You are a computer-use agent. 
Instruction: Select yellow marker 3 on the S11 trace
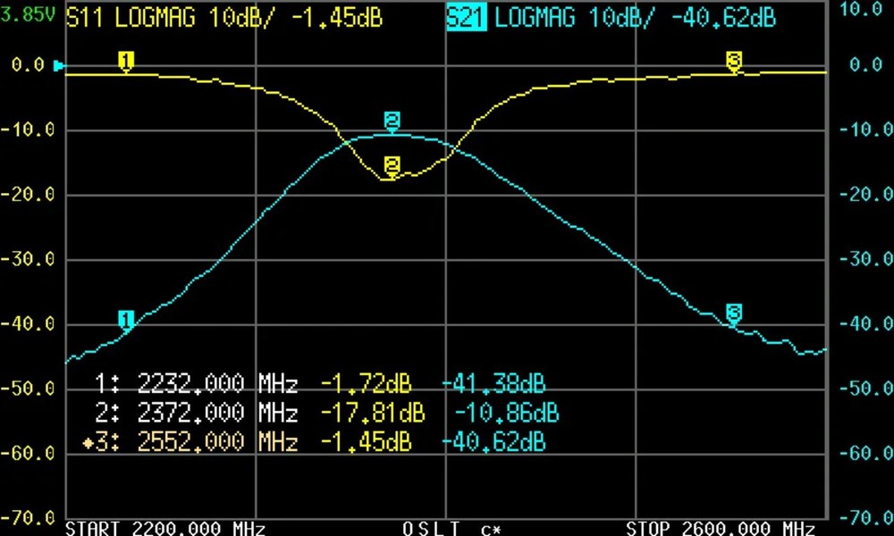click(x=733, y=61)
